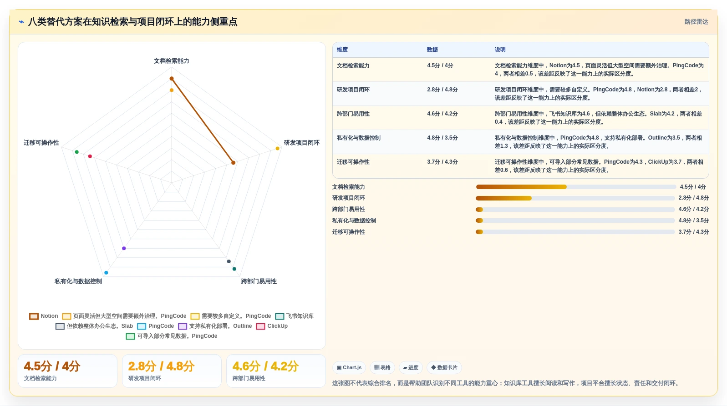
Task: Click the cyan point near 私有化与数据控制 label
Action: pyautogui.click(x=106, y=273)
